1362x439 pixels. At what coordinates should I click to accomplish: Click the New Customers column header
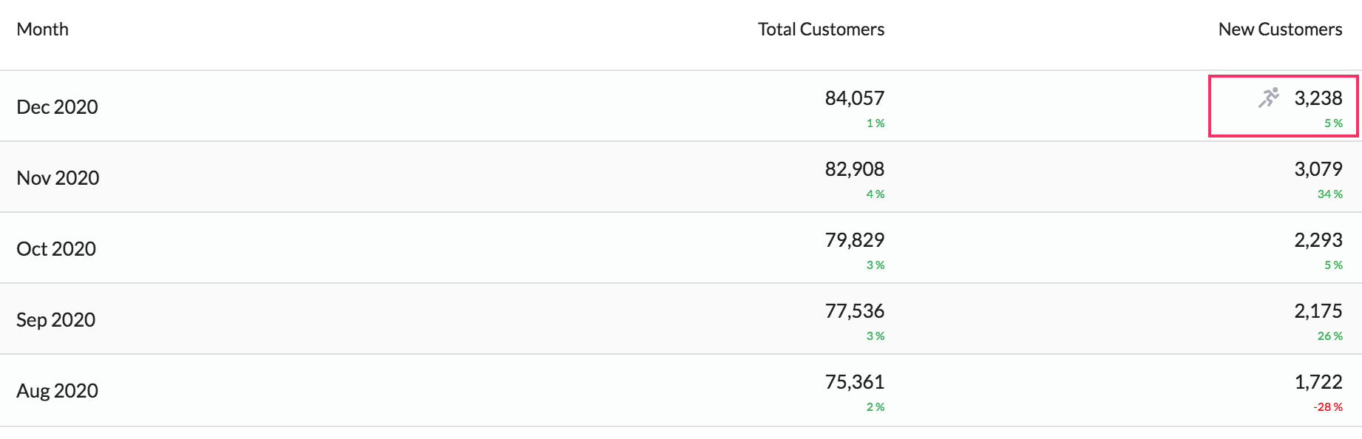pyautogui.click(x=1280, y=30)
